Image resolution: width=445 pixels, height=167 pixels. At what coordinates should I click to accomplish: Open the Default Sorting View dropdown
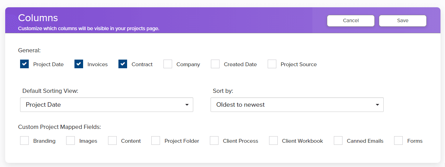coord(106,105)
